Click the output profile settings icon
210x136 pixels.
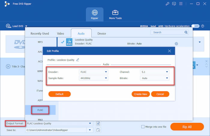[x=98, y=123]
